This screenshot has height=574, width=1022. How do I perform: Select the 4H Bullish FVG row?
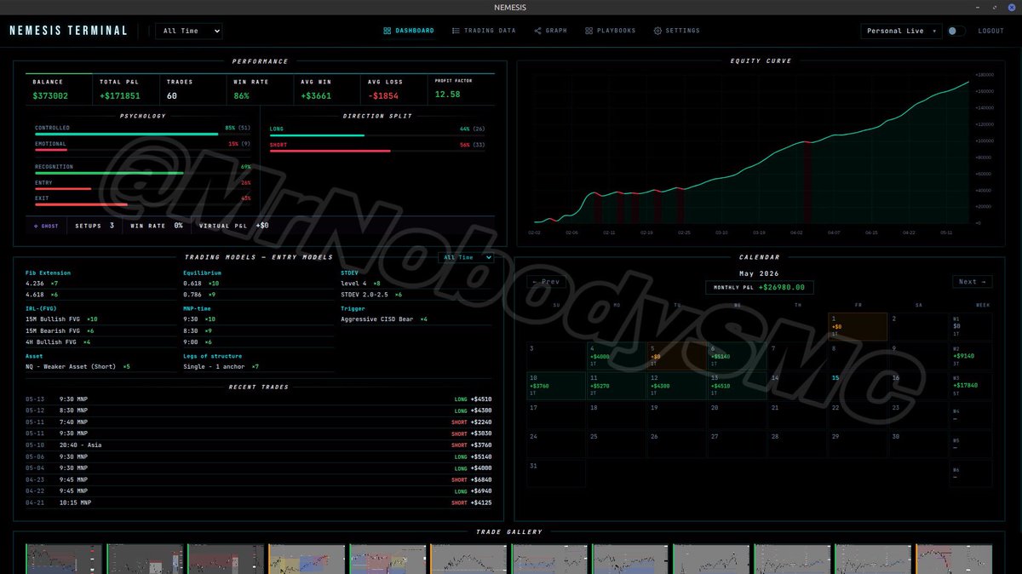[100, 342]
